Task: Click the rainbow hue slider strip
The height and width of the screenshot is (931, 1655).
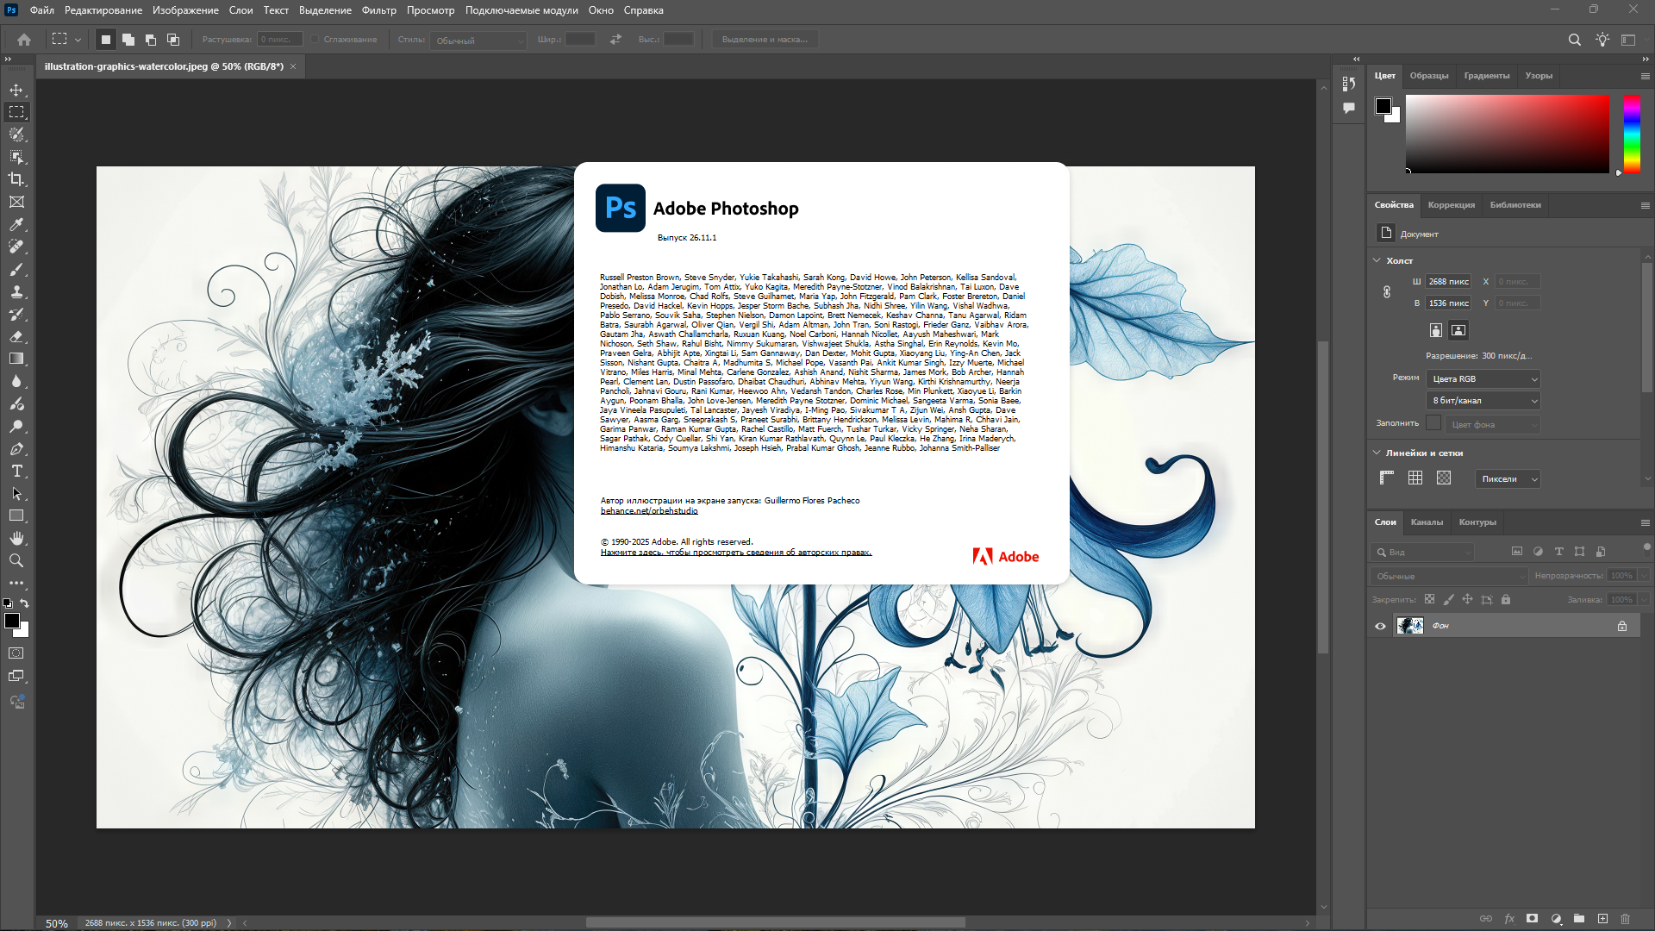Action: [x=1632, y=134]
